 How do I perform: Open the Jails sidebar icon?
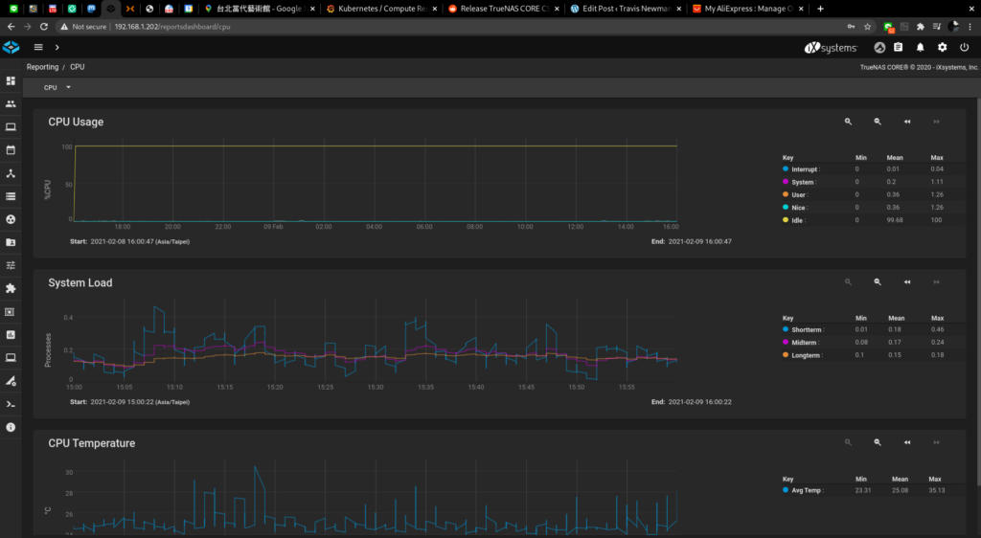click(11, 312)
